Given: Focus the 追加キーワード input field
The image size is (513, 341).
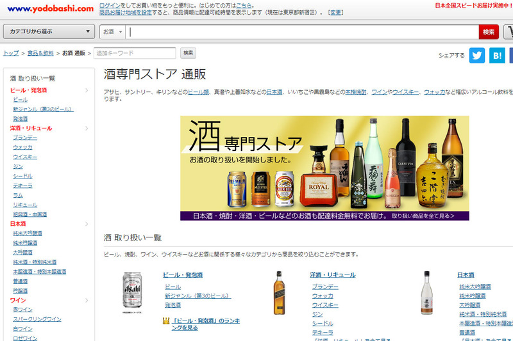Looking at the screenshot, I should [135, 53].
